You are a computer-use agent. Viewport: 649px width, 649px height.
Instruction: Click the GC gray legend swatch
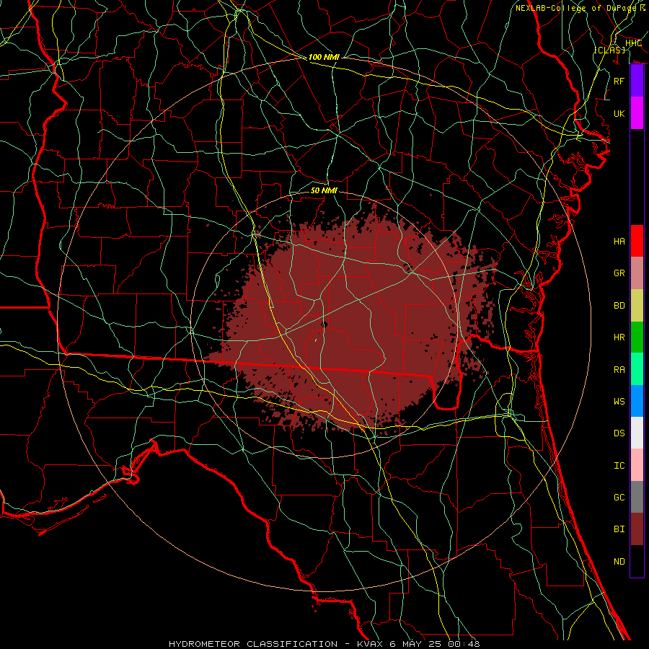(637, 497)
